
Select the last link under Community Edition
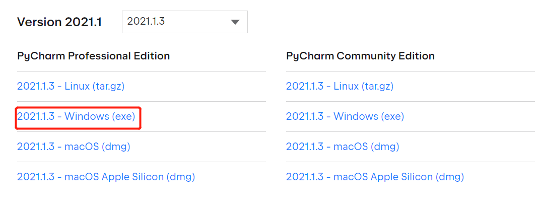375,177
